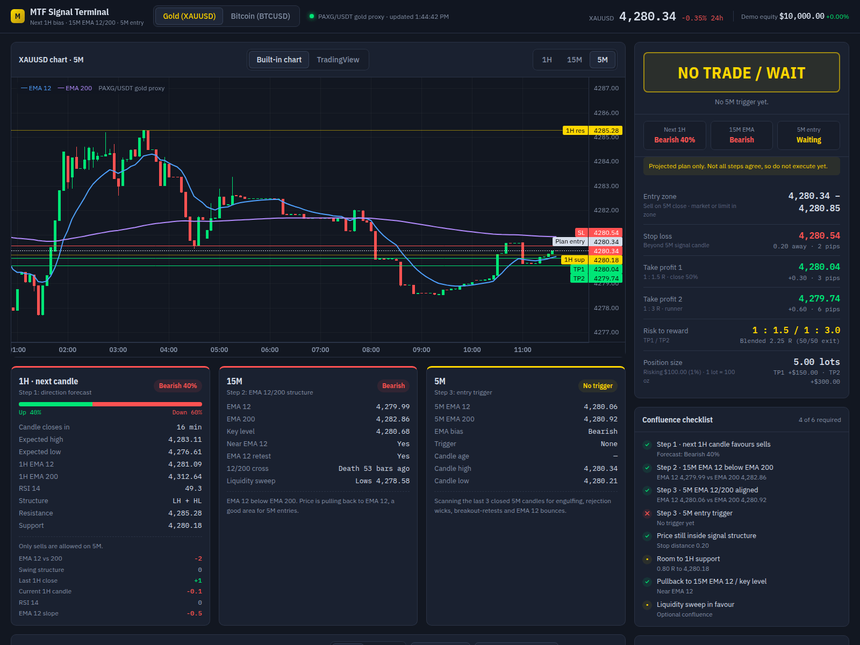Viewport: 860px width, 645px height.
Task: Click the red X for 5M entry trigger
Action: pyautogui.click(x=647, y=513)
